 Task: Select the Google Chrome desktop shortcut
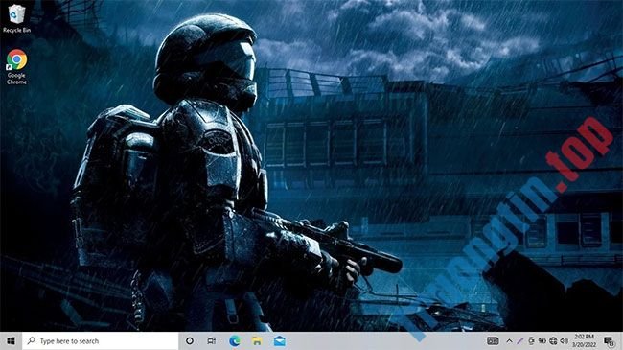[x=16, y=67]
